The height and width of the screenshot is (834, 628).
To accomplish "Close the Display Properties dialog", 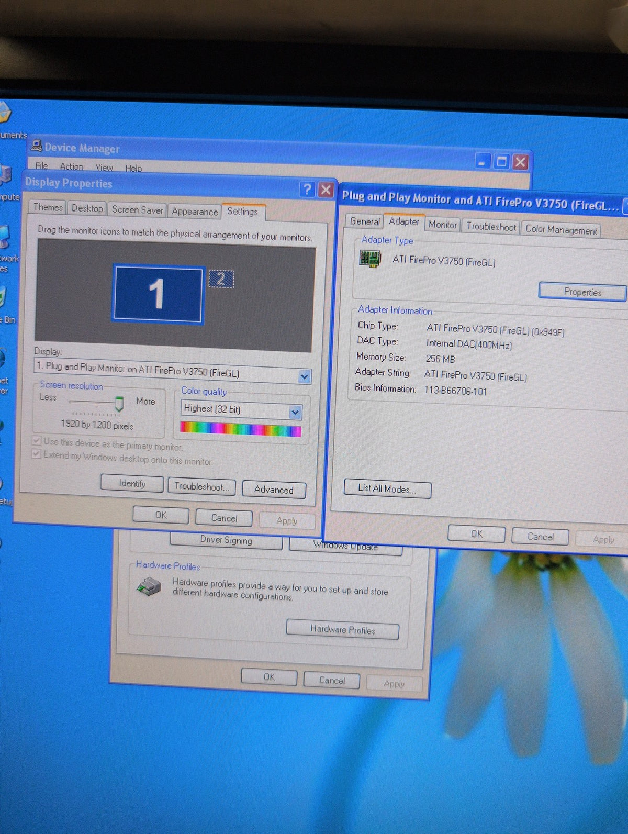I will [x=326, y=190].
